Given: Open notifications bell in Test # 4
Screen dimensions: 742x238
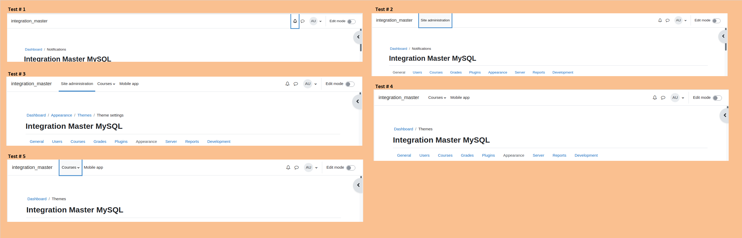Looking at the screenshot, I should (655, 97).
